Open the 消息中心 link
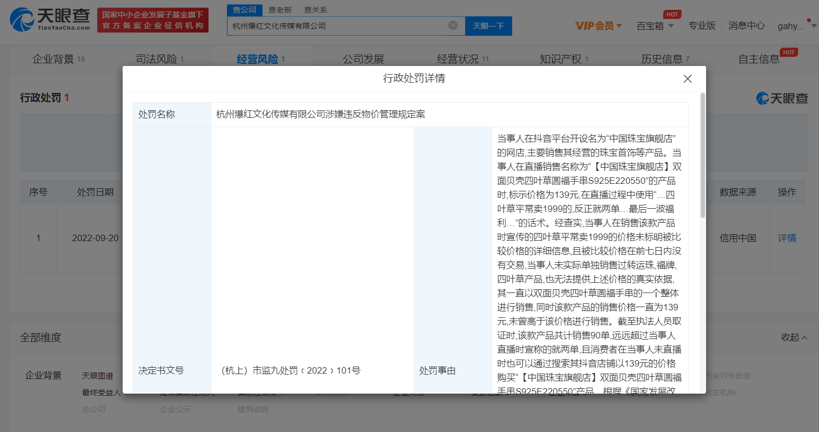The width and height of the screenshot is (819, 432). pyautogui.click(x=746, y=25)
